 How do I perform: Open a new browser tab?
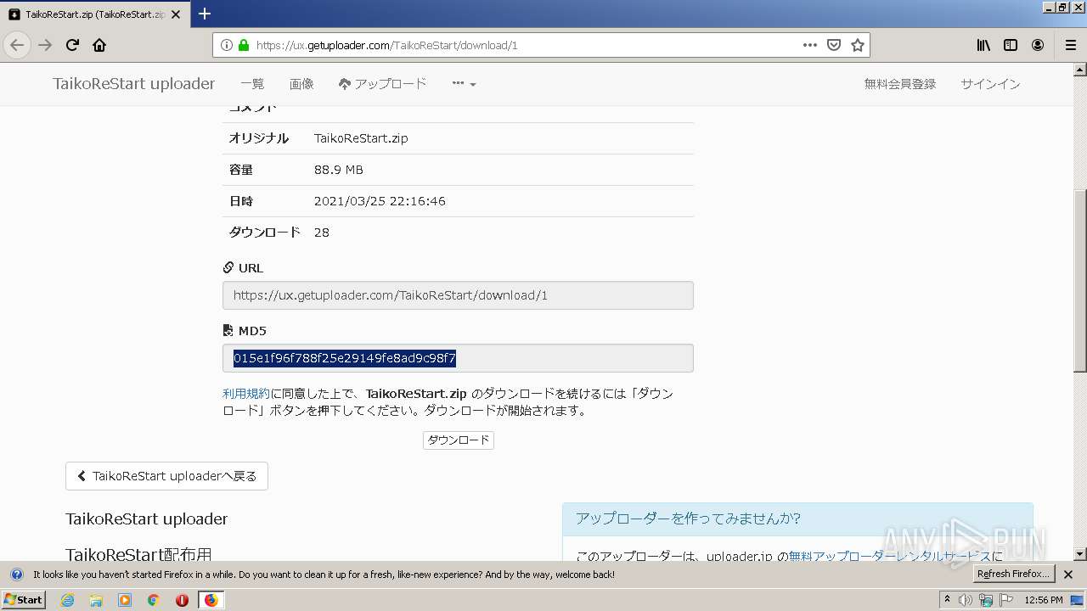pos(205,14)
